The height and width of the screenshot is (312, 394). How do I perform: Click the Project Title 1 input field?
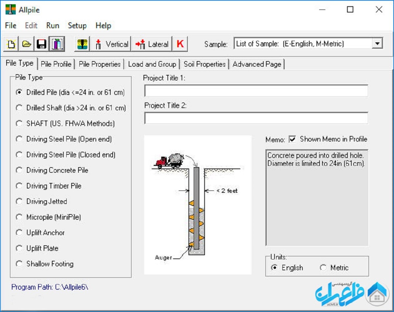point(256,91)
